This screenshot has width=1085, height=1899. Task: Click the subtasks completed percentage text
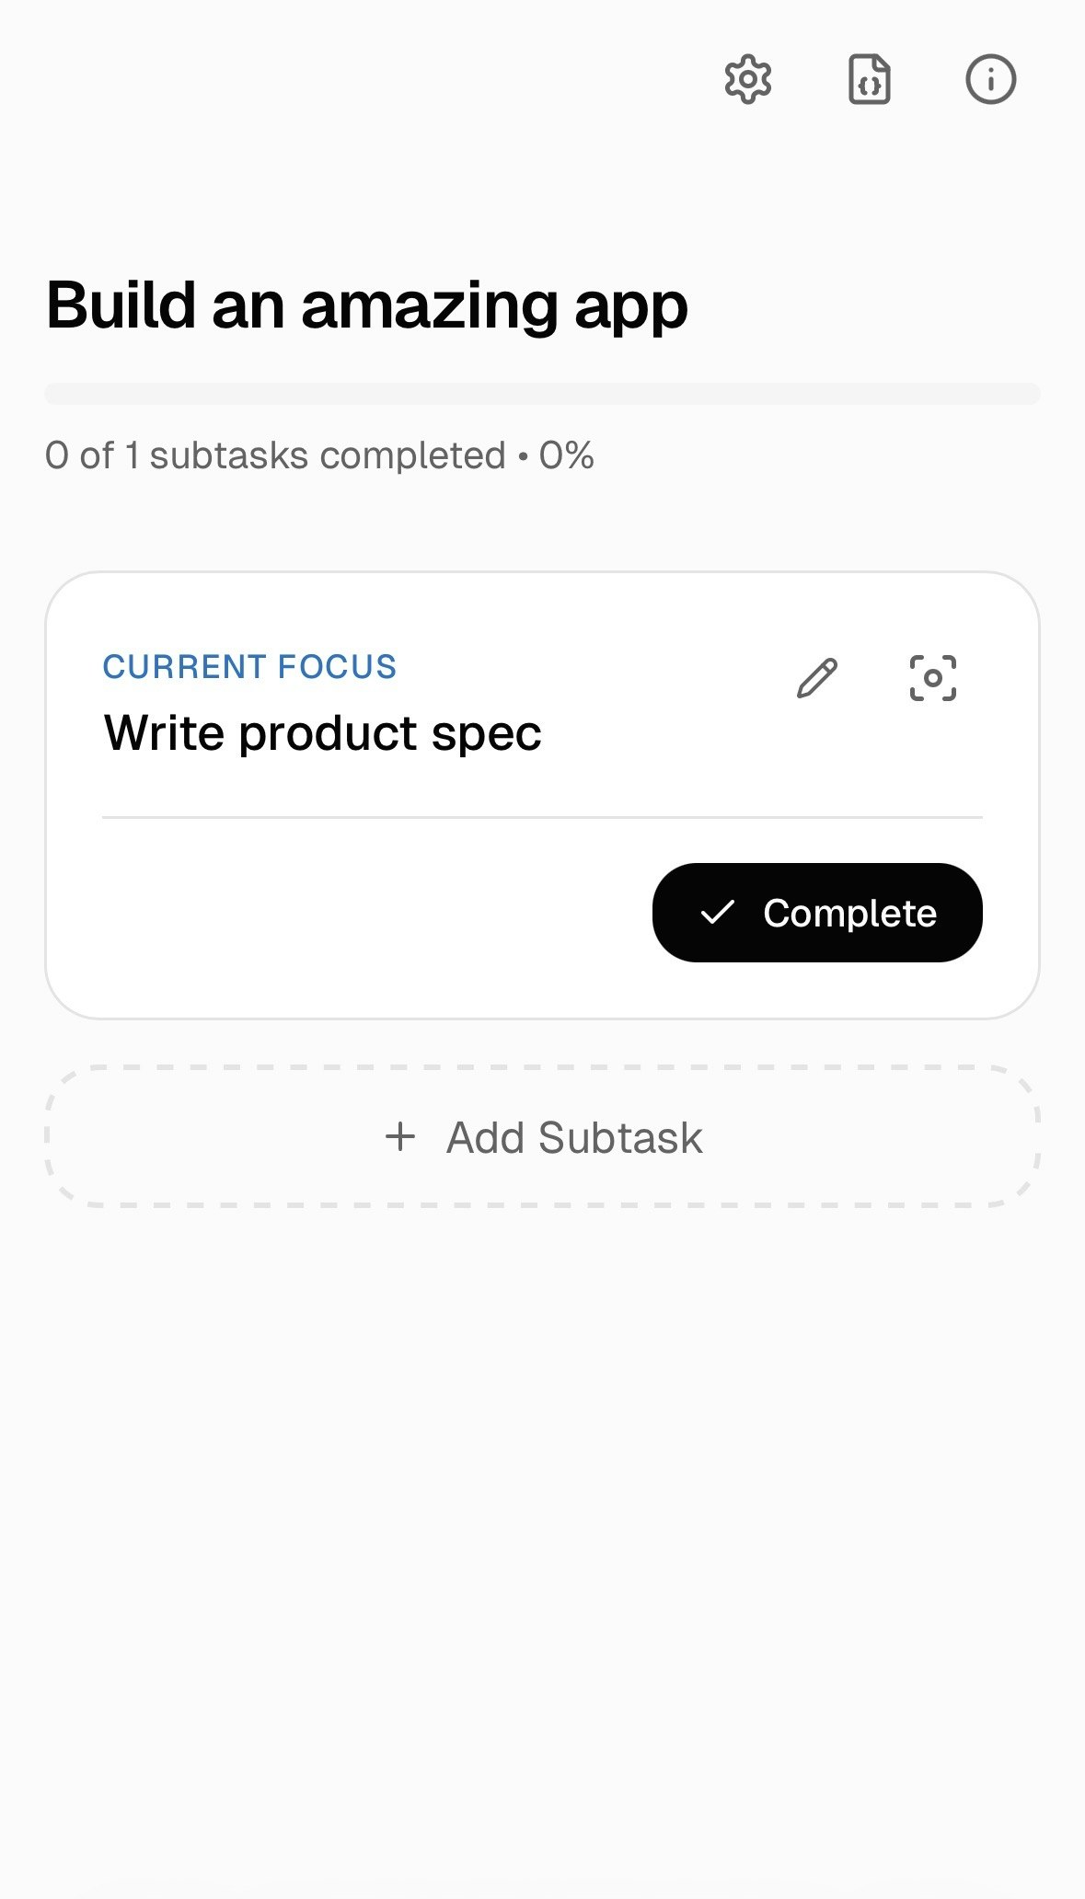coord(319,454)
